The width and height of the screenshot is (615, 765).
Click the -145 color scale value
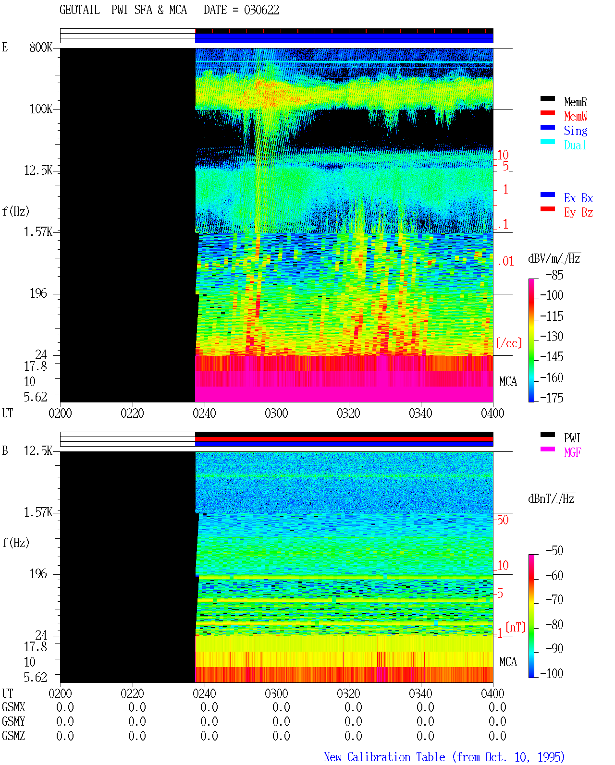pos(552,357)
